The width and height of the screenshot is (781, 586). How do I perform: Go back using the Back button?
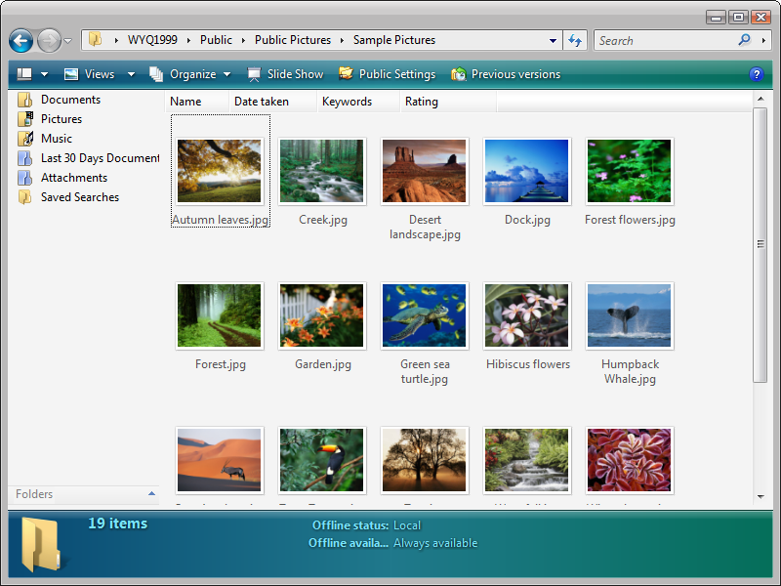pos(20,40)
